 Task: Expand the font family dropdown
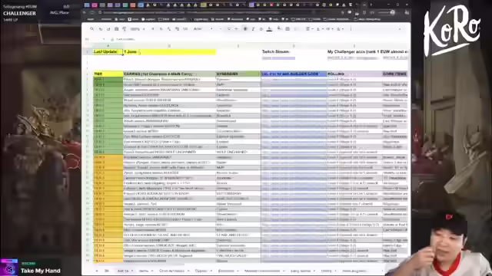[203, 29]
